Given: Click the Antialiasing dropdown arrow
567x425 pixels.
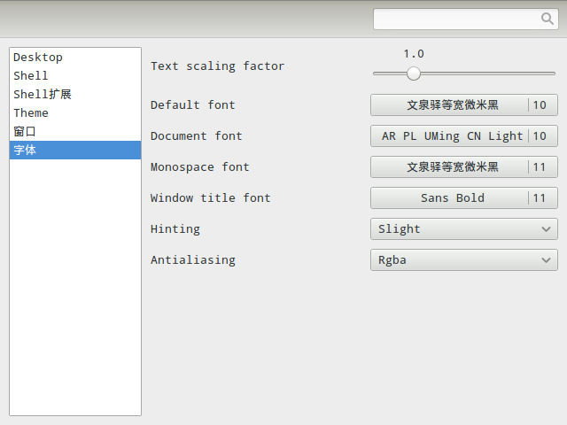Looking at the screenshot, I should (x=546, y=260).
